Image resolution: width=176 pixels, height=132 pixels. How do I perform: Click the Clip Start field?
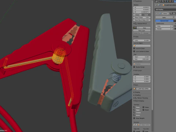pyautogui.click(x=142, y=57)
